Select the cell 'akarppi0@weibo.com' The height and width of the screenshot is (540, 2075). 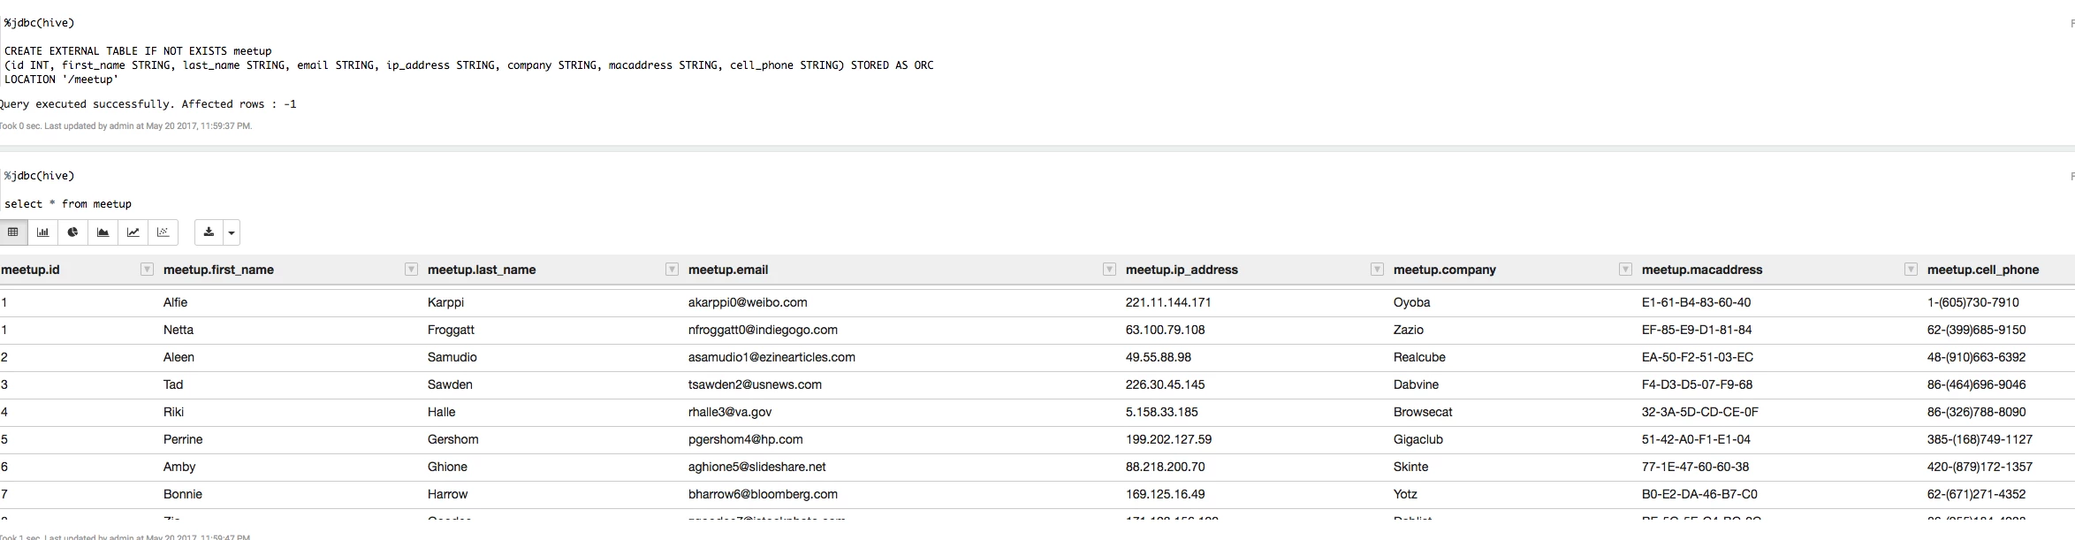point(748,302)
